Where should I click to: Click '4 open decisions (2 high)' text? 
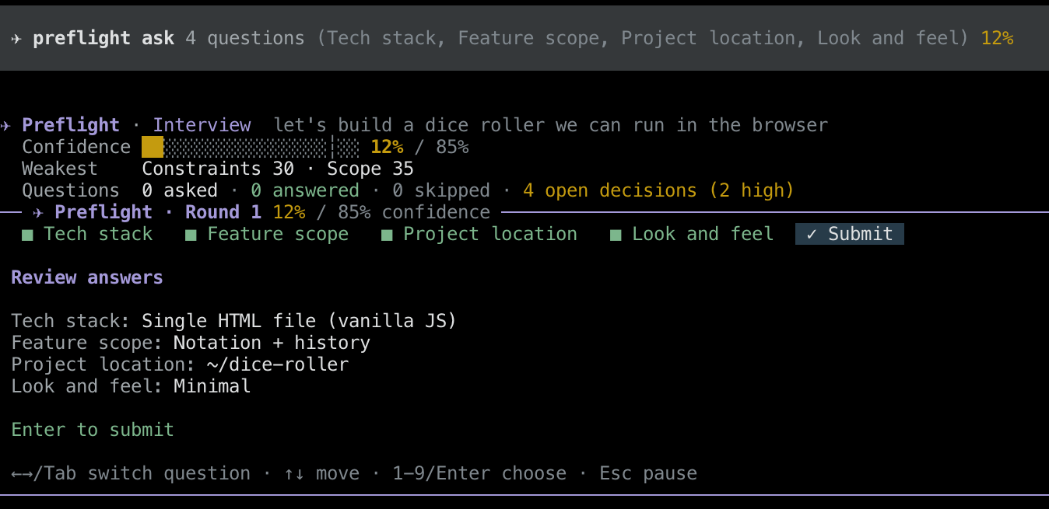(658, 190)
